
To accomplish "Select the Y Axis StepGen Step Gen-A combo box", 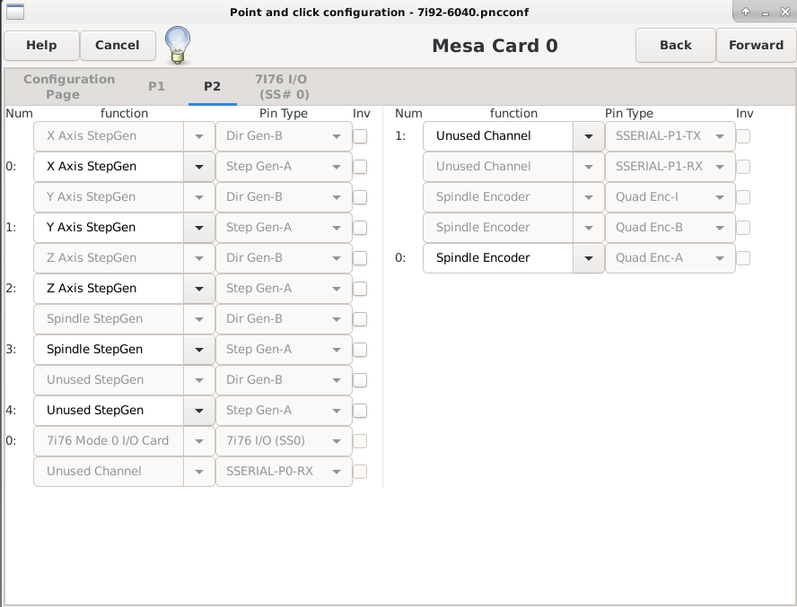I will 124,228.
